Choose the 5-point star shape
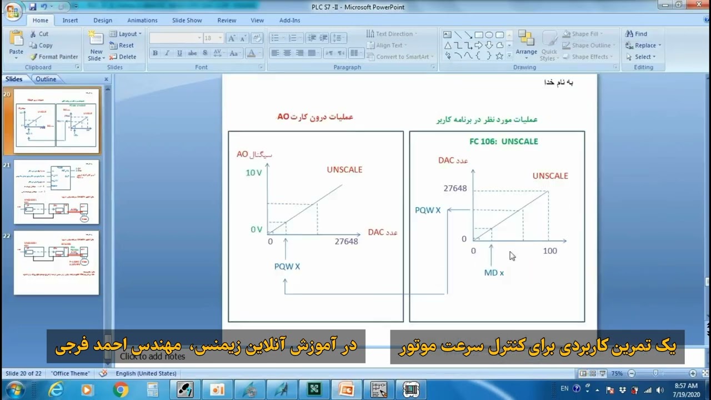Image resolution: width=711 pixels, height=400 pixels. (499, 56)
